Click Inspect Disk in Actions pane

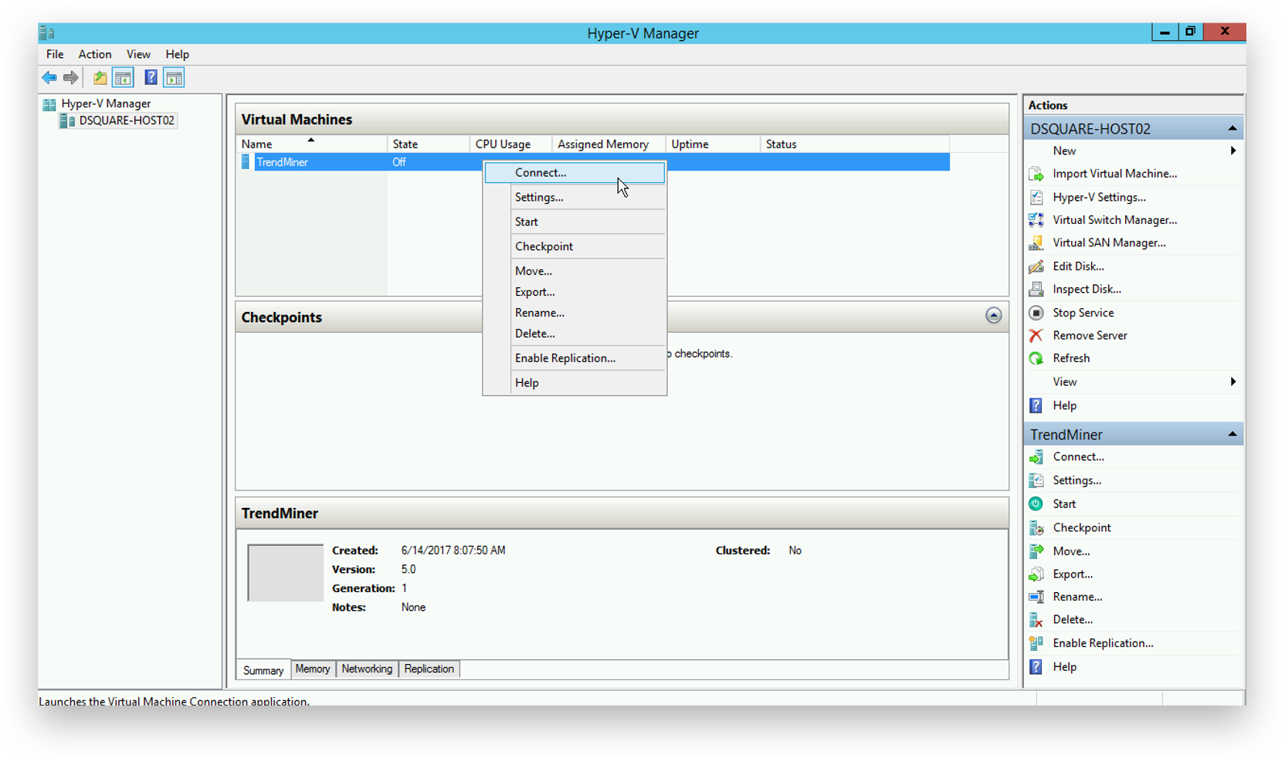[x=1087, y=290]
